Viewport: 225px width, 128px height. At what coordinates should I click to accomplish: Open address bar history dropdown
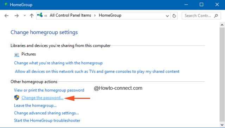(167, 16)
